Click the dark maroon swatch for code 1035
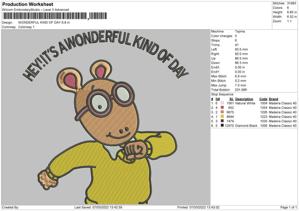The width and height of the screenshot is (299, 211). (x=222, y=121)
